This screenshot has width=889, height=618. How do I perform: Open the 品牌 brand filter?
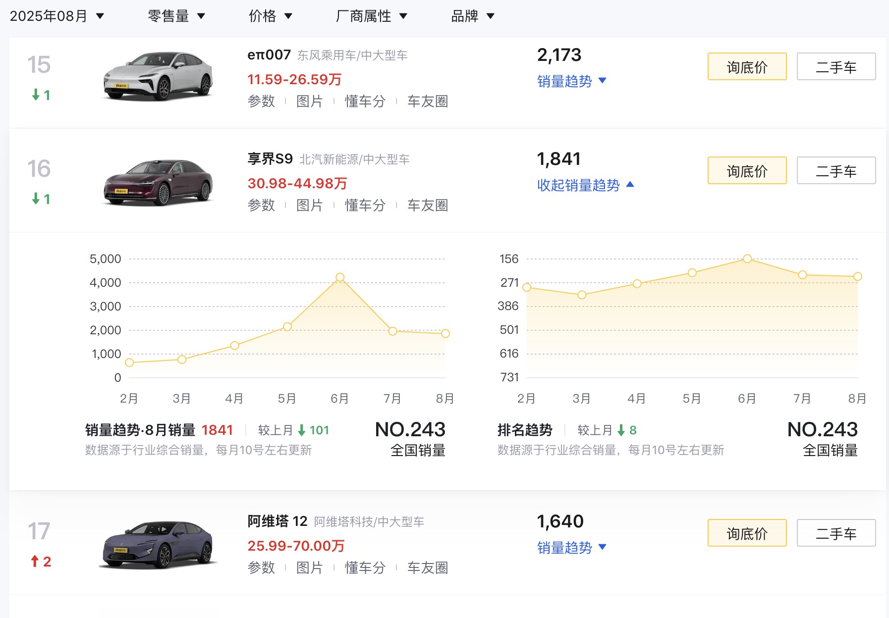tap(472, 16)
